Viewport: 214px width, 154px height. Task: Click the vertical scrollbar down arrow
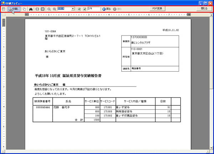(x=212, y=148)
